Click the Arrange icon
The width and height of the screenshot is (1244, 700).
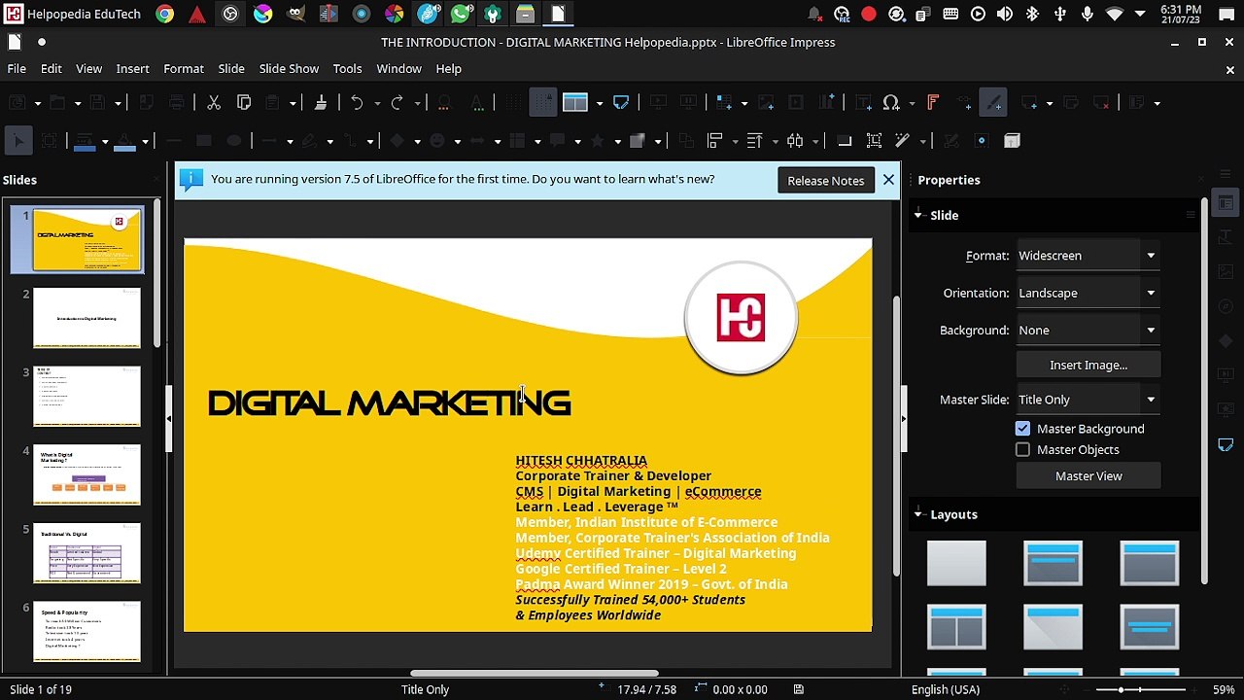coord(755,141)
